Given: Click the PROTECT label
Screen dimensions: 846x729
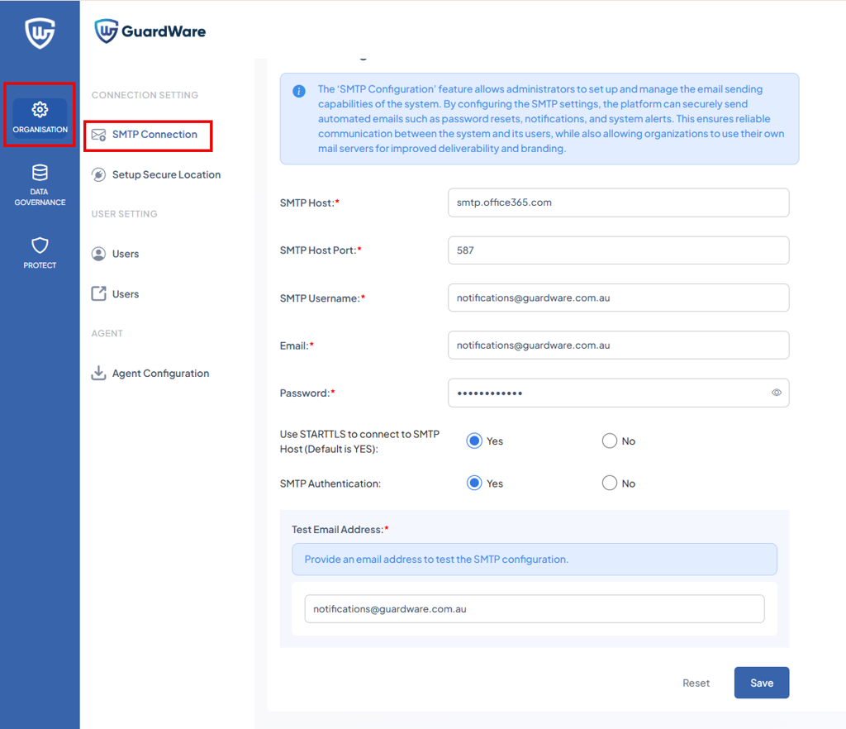Looking at the screenshot, I should tap(40, 265).
